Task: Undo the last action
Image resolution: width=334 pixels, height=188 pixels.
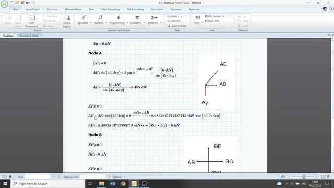Action: 28,3
